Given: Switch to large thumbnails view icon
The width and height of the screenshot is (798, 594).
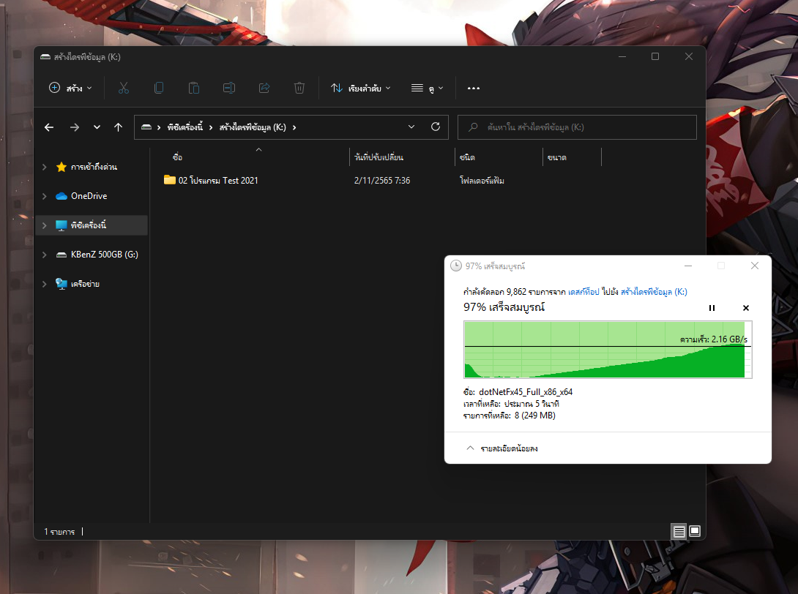Looking at the screenshot, I should [695, 531].
